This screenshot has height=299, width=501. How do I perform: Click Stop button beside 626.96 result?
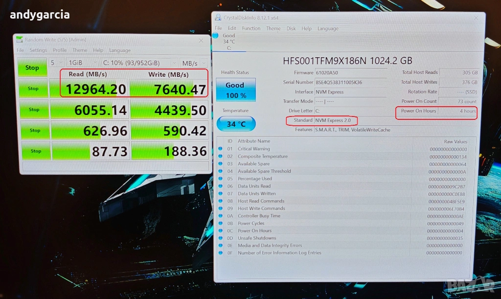[x=35, y=130]
